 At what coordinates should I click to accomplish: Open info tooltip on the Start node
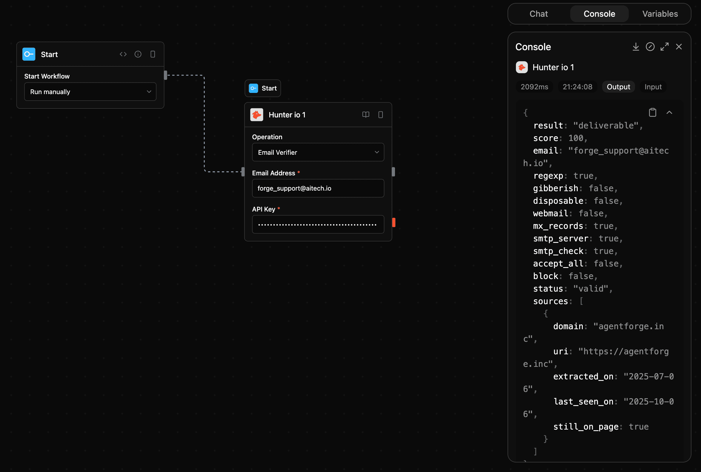coord(138,54)
